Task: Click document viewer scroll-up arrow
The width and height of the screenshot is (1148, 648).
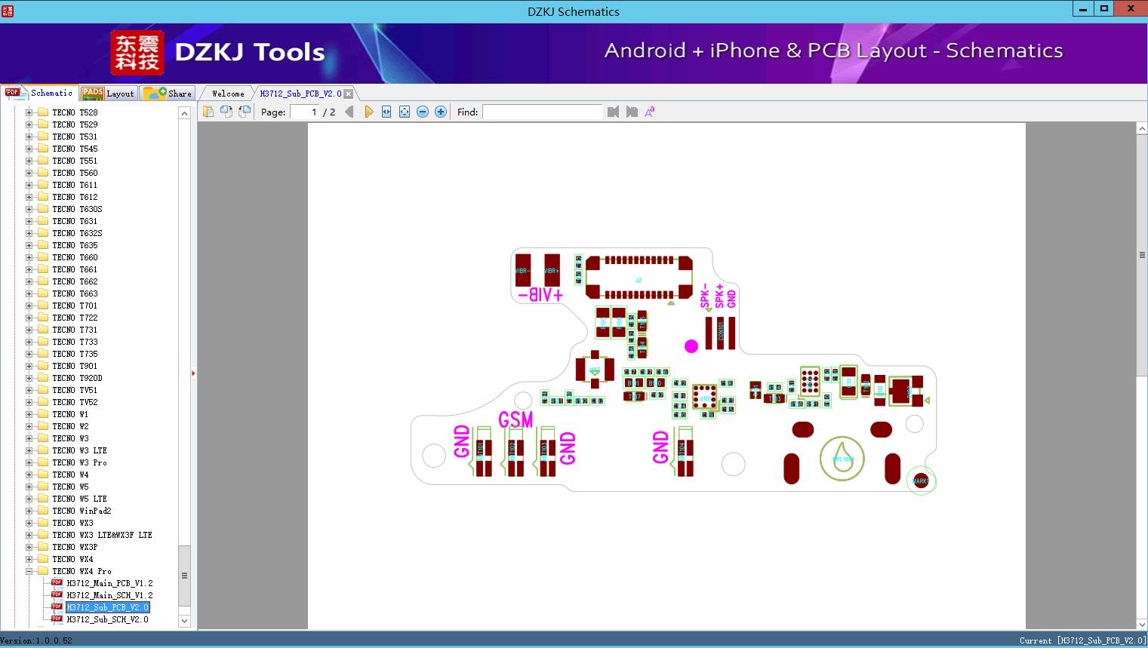Action: [x=1142, y=129]
